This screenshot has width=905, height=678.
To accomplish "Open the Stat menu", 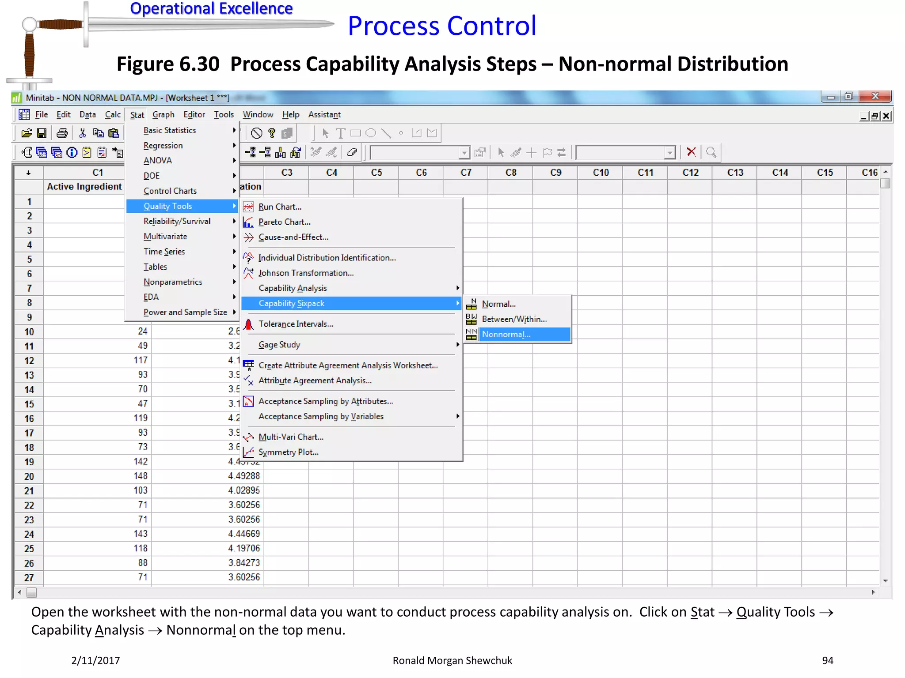I will tap(137, 115).
